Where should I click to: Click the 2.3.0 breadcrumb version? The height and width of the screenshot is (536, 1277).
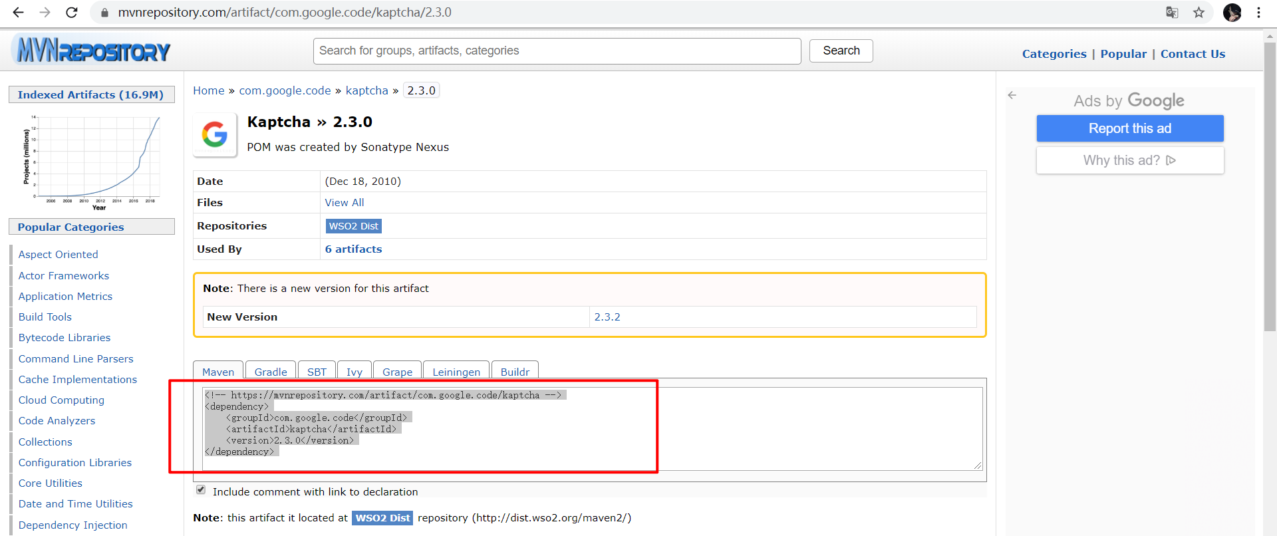pos(421,90)
